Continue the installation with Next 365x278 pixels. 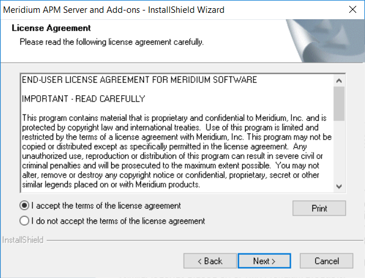pyautogui.click(x=264, y=261)
